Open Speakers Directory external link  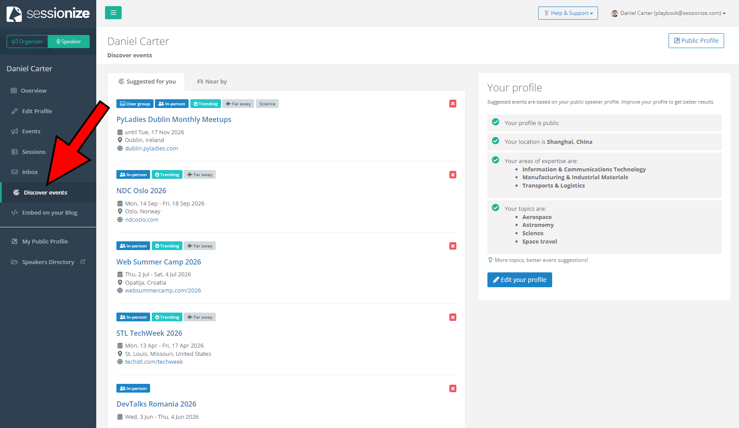point(48,262)
